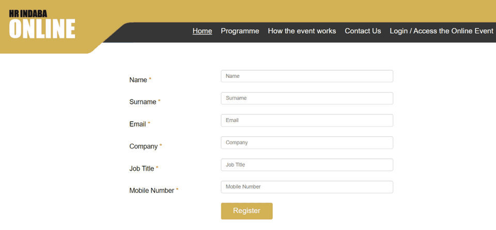Viewport: 496px width, 230px height.
Task: Click the HR Indaba Online logo
Action: click(x=42, y=25)
